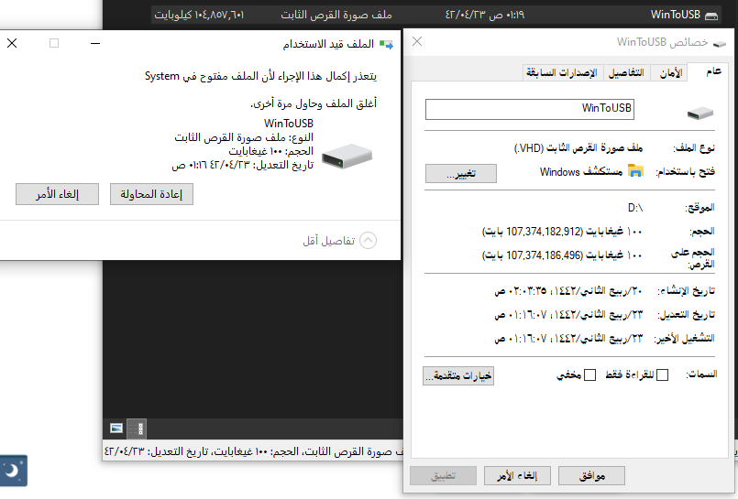Click تاريخ التعديل row value in properties

click(568, 314)
